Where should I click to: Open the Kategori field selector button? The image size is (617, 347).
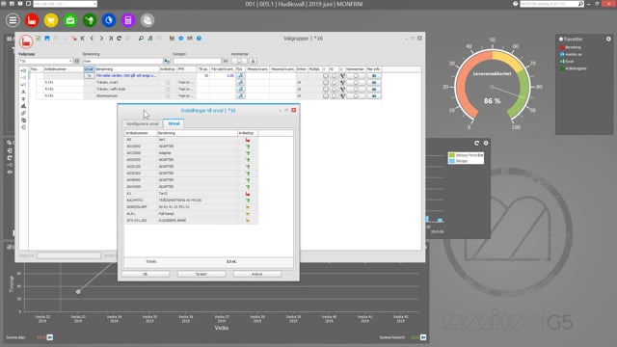point(225,61)
